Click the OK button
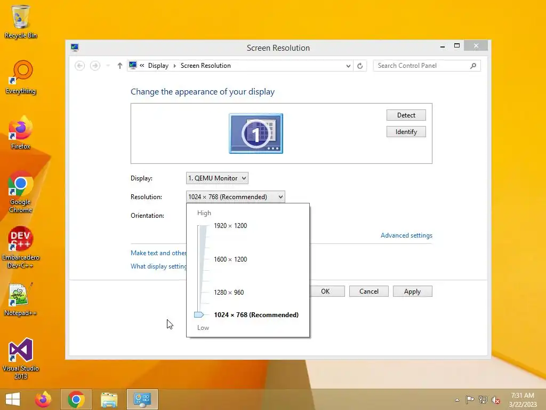The width and height of the screenshot is (546, 410). tap(325, 291)
